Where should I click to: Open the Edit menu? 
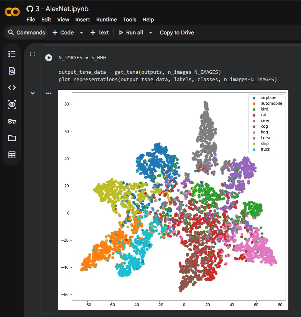tap(46, 20)
